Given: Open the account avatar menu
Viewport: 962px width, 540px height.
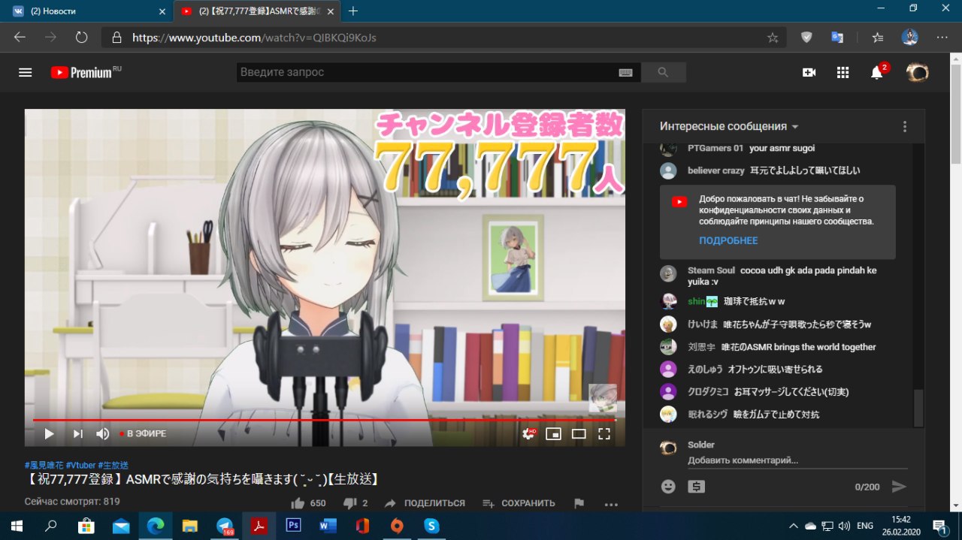Looking at the screenshot, I should tap(917, 72).
